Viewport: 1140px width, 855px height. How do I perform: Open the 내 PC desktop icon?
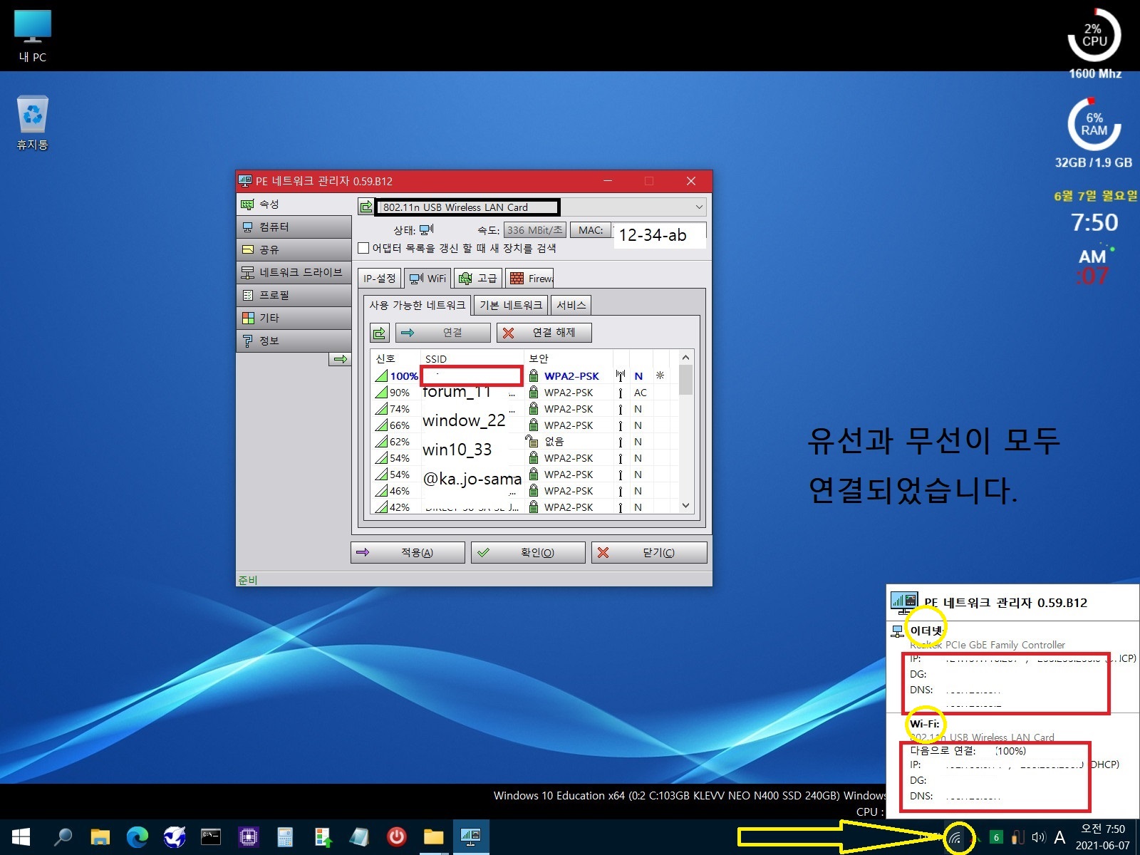point(33,37)
